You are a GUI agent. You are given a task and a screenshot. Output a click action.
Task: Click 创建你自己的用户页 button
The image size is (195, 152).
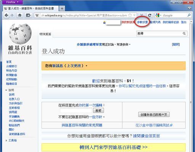[x=154, y=115]
